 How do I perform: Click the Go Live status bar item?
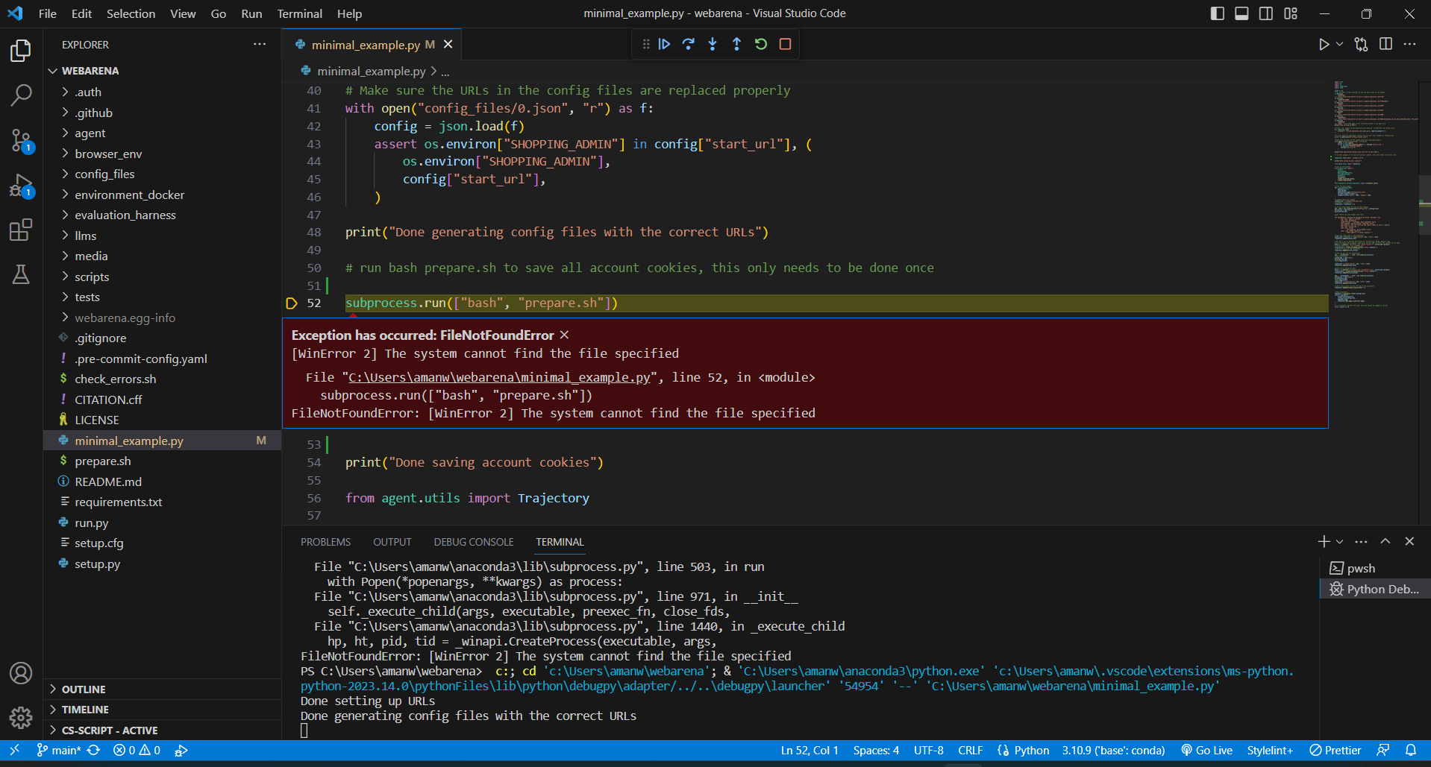(1206, 751)
